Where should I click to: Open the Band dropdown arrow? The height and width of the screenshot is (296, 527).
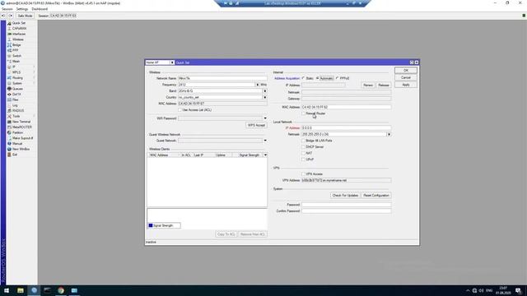click(x=265, y=91)
